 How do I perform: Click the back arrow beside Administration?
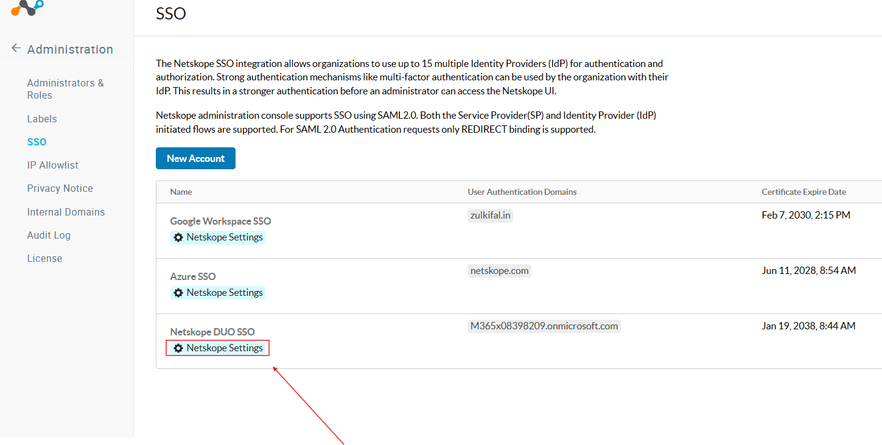click(x=16, y=48)
